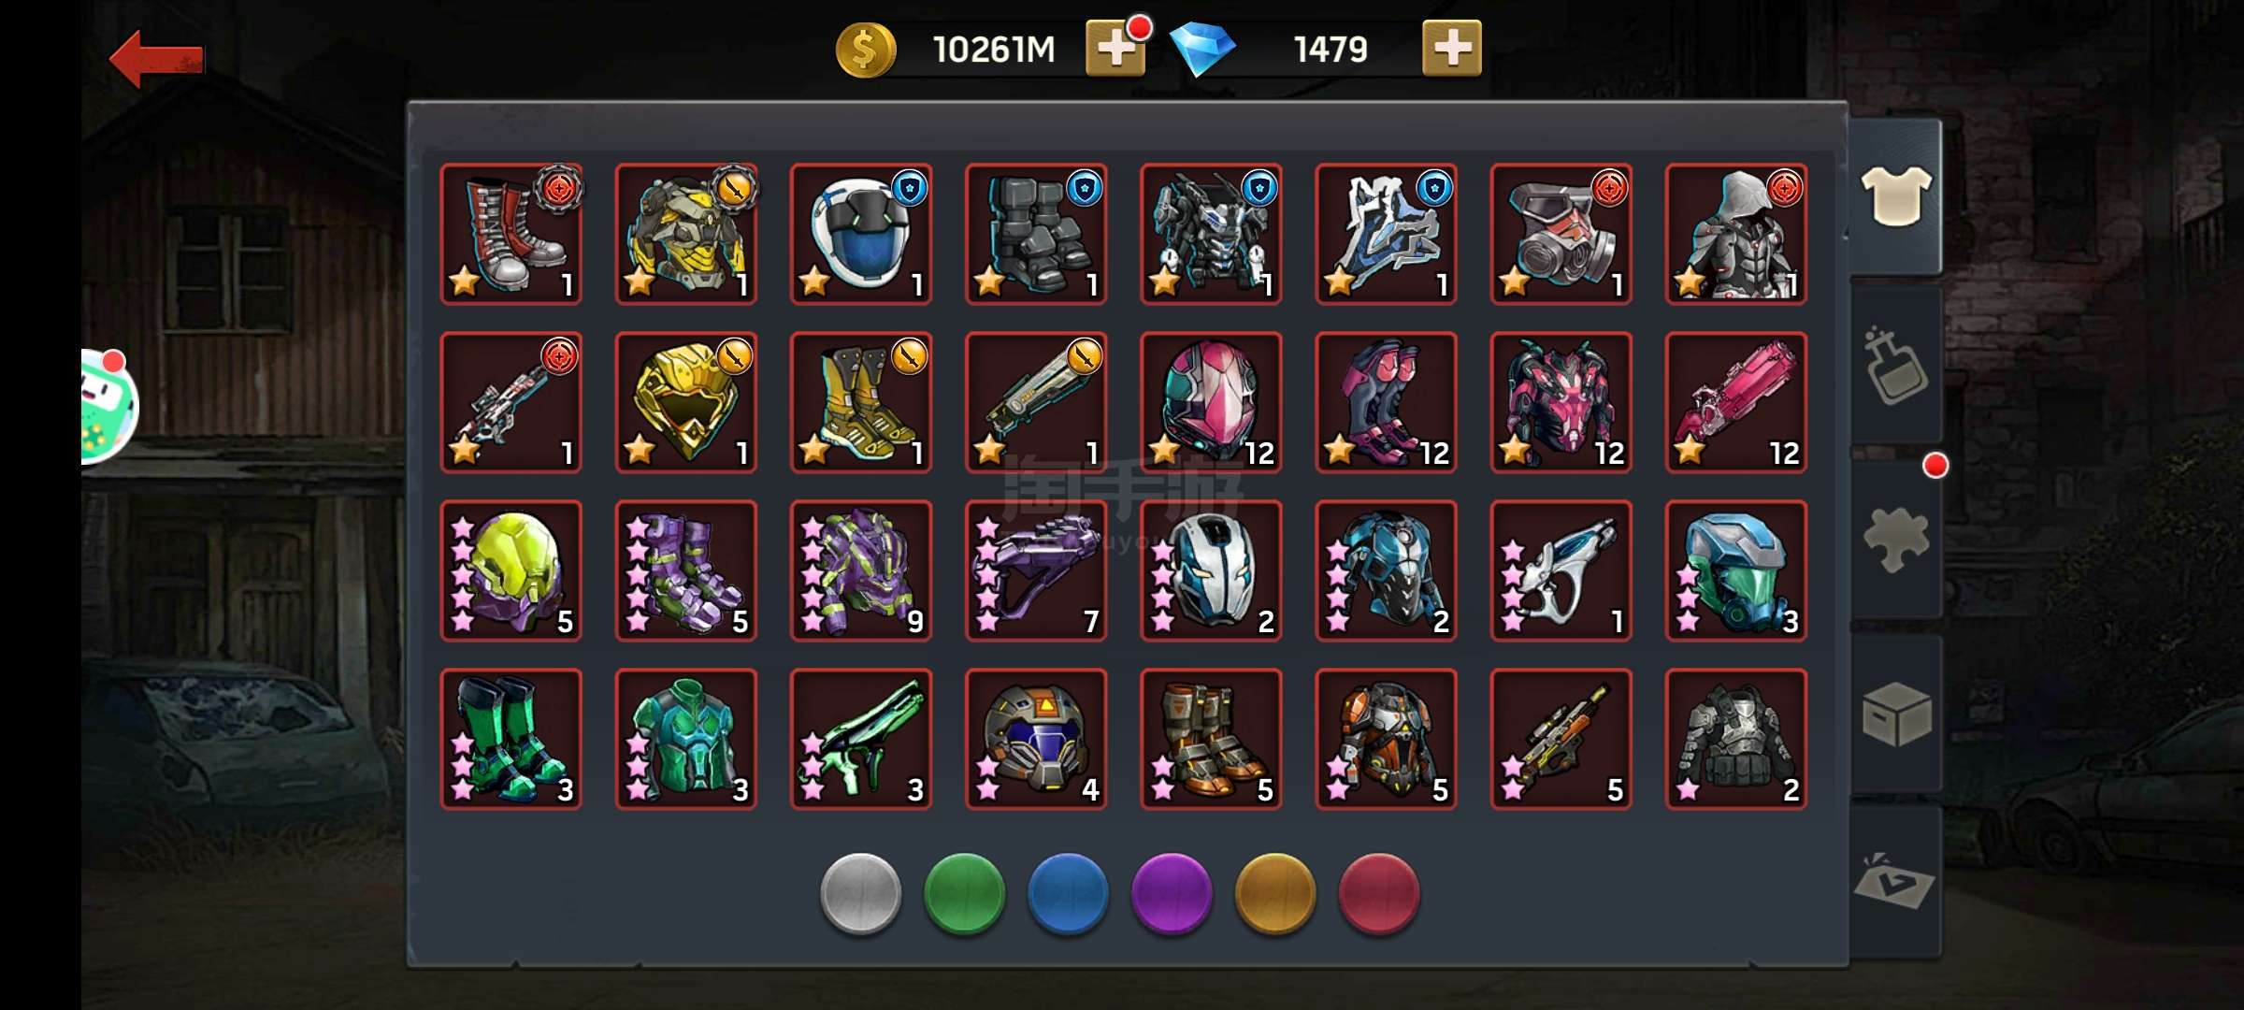Screen dimensions: 2244x1010
Task: Select the gas mask headgear item
Action: 1561,234
